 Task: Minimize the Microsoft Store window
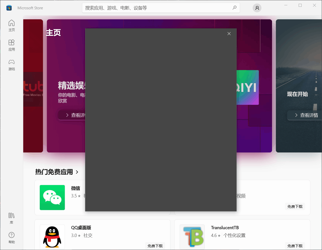tap(286, 5)
